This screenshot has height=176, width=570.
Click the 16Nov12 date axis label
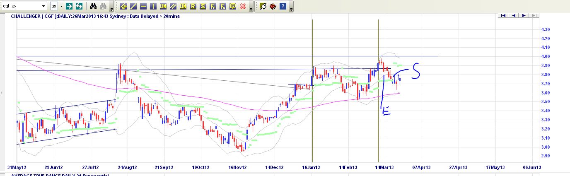point(238,168)
